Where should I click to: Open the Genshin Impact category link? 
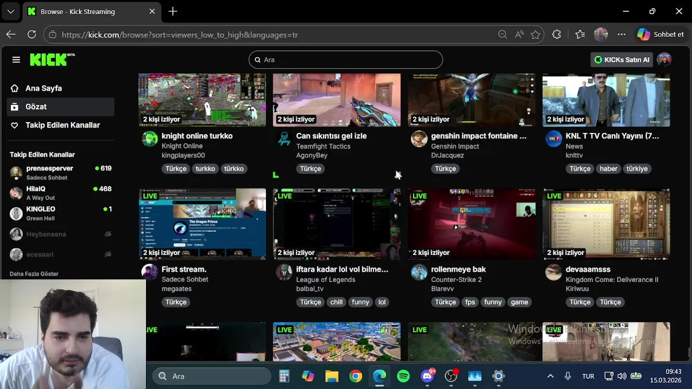click(455, 146)
